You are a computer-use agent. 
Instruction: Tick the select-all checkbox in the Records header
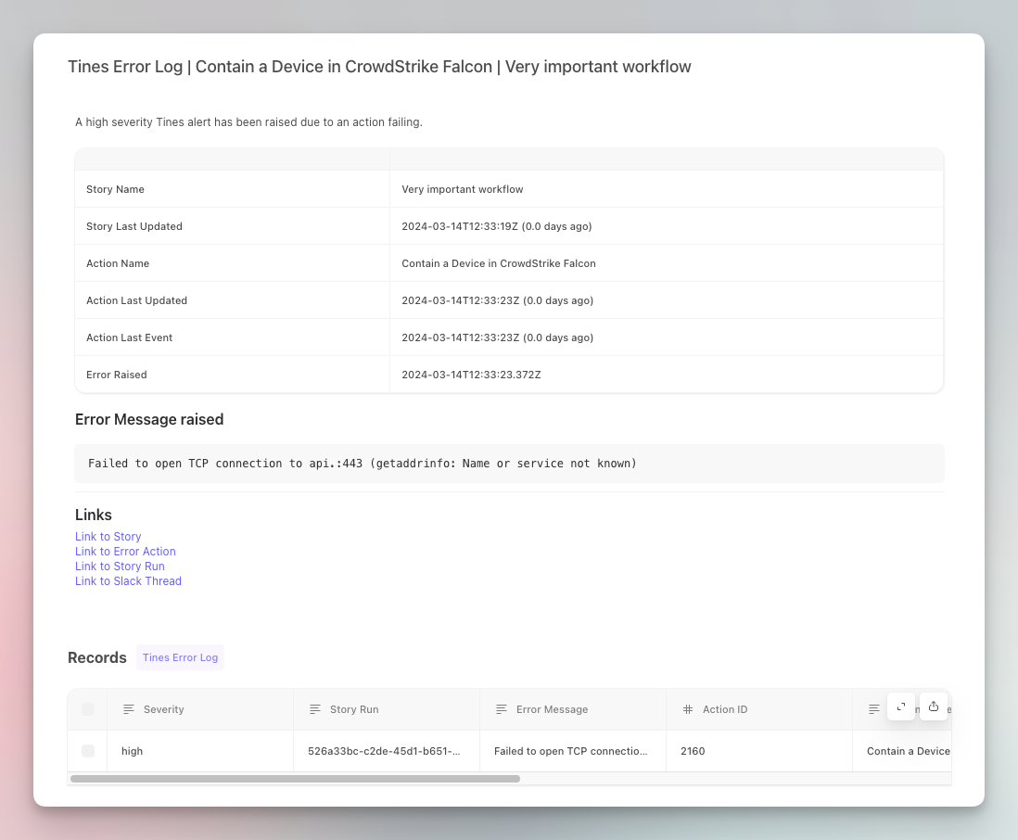pyautogui.click(x=88, y=709)
